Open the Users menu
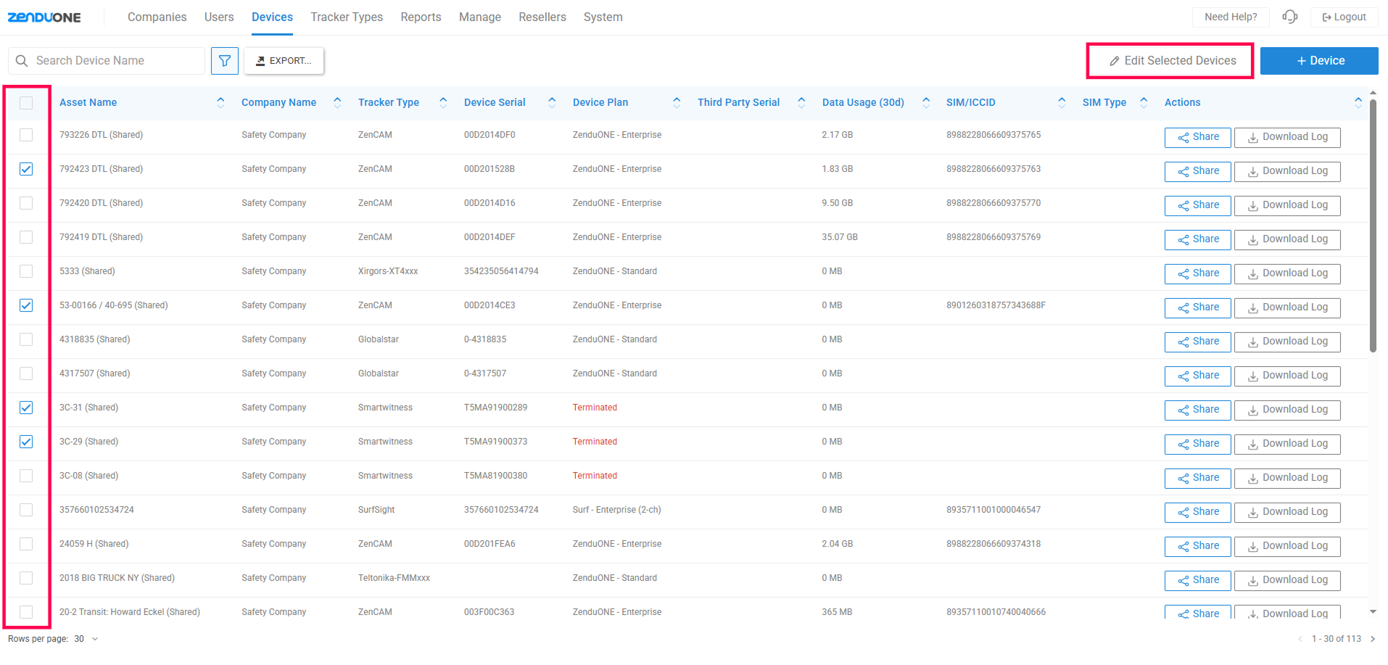 219,17
